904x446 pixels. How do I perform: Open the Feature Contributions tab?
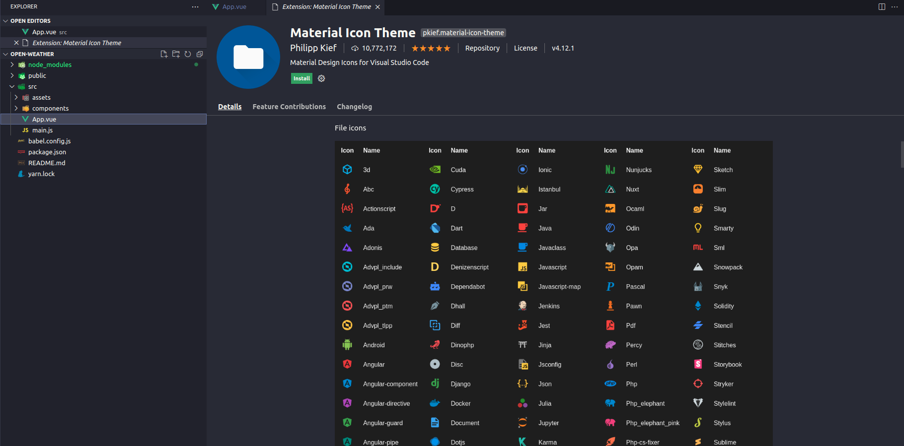pos(289,107)
